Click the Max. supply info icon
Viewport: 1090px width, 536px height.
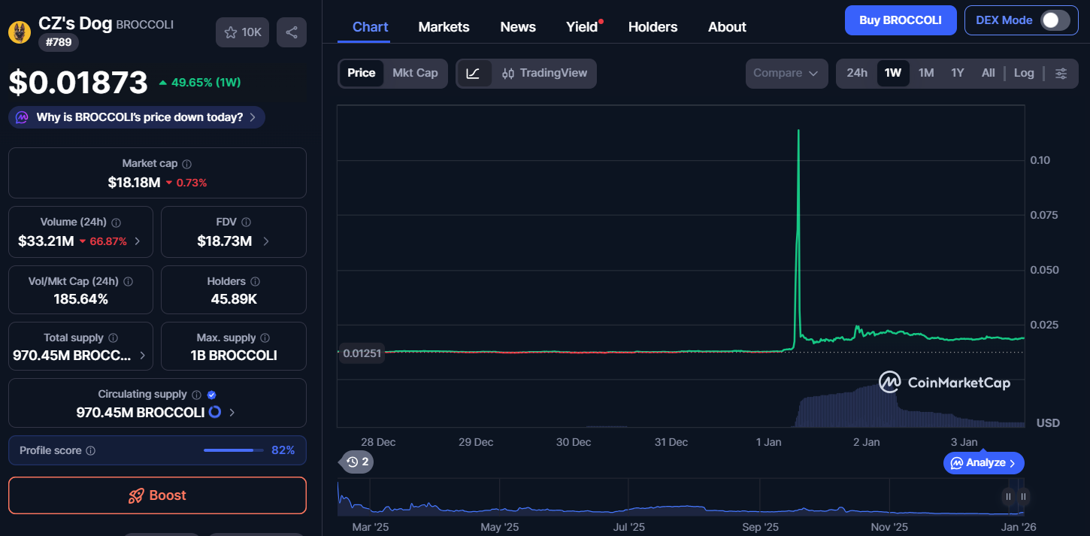265,338
